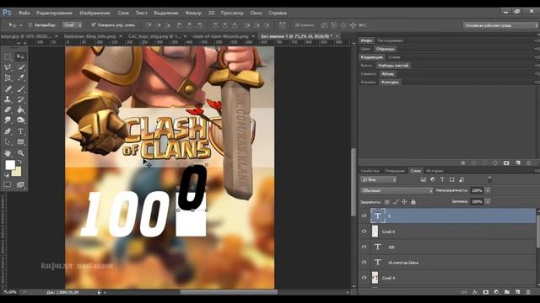This screenshot has height=303, width=540.
Task: Select the History Brush tool
Action: tap(20, 99)
